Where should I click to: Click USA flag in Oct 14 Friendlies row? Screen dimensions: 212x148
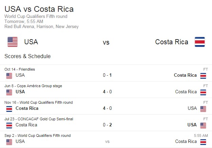pyautogui.click(x=9, y=76)
